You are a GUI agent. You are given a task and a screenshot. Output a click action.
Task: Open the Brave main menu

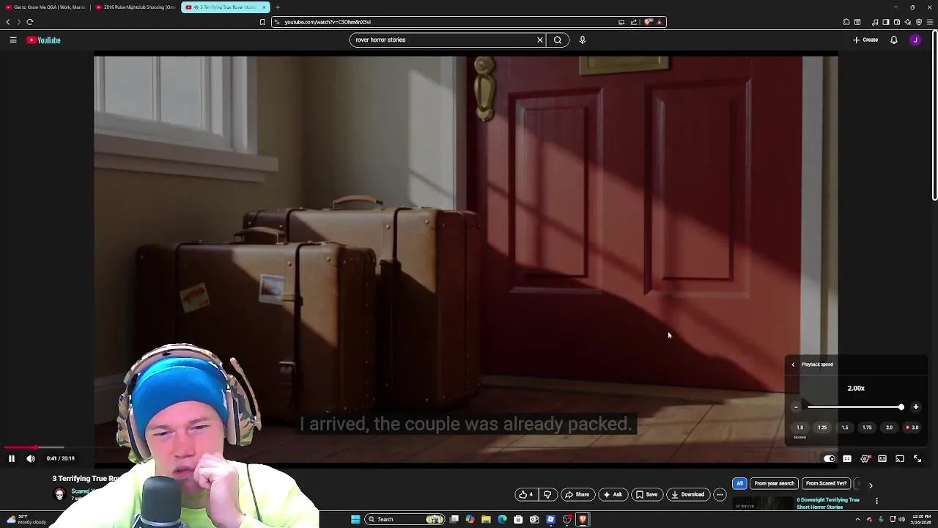(930, 22)
